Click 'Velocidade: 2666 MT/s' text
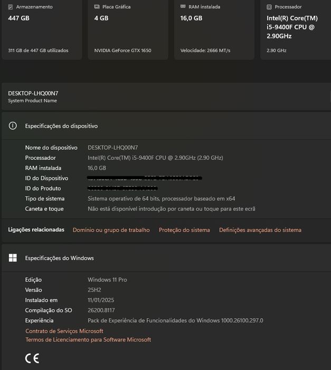The height and width of the screenshot is (370, 331). pos(205,50)
